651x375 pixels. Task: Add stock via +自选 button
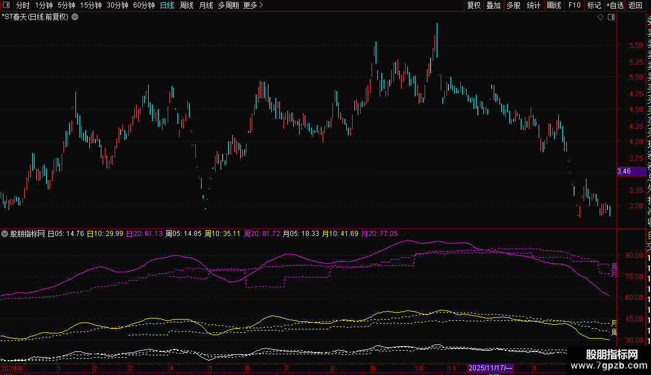614,5
